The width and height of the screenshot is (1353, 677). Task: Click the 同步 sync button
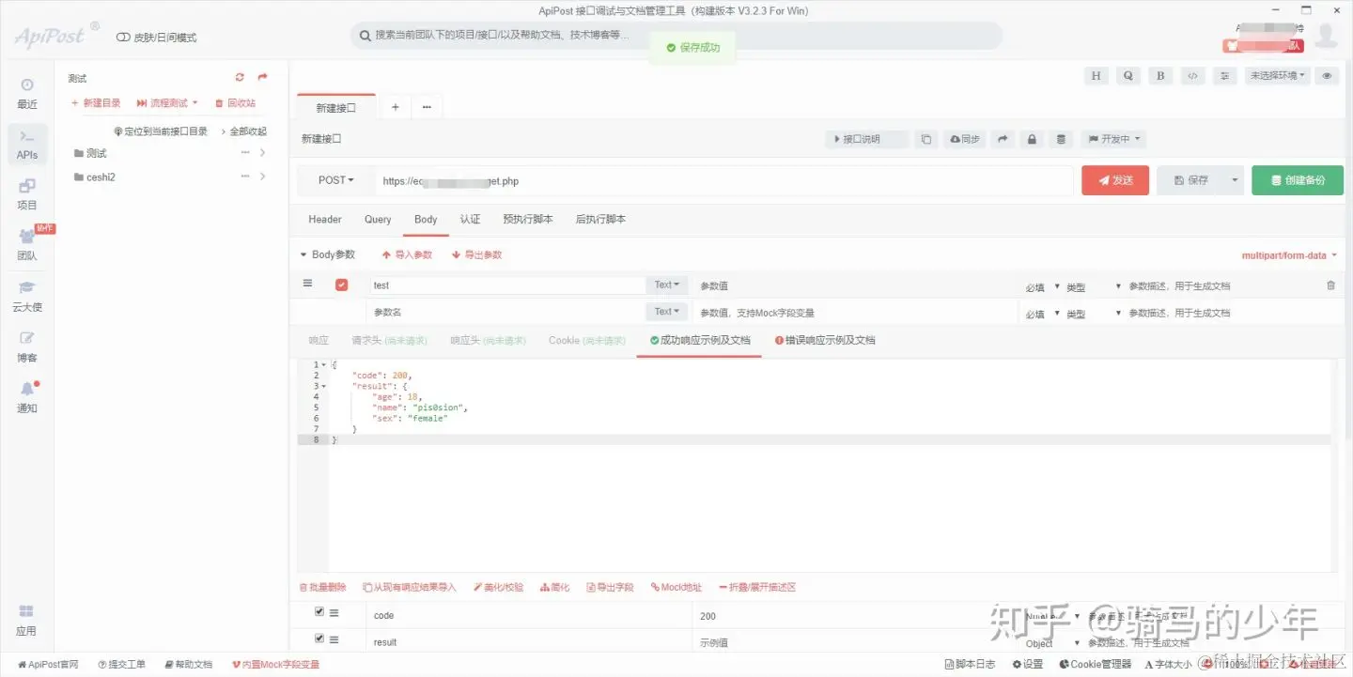[x=965, y=139]
